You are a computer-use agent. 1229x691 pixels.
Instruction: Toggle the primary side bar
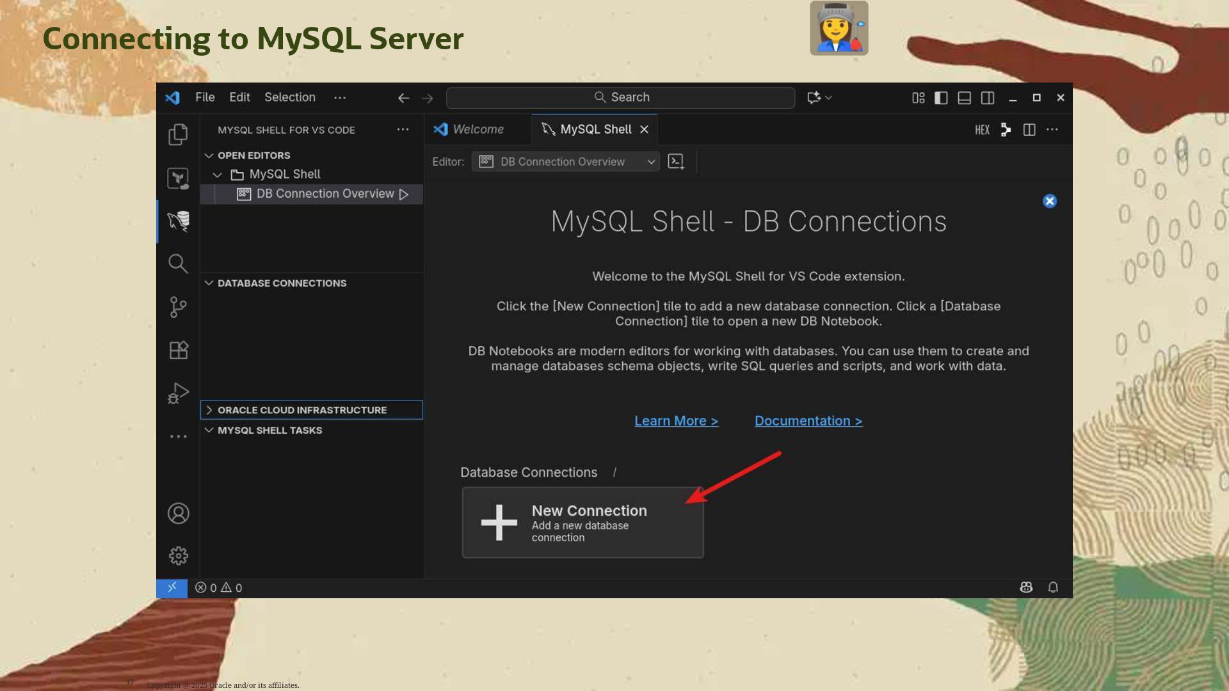(941, 98)
